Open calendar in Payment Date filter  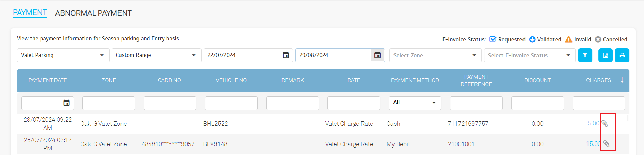[x=67, y=103]
